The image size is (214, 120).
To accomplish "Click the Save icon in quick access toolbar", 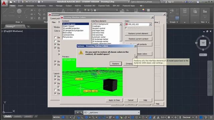I will [x=19, y=2].
